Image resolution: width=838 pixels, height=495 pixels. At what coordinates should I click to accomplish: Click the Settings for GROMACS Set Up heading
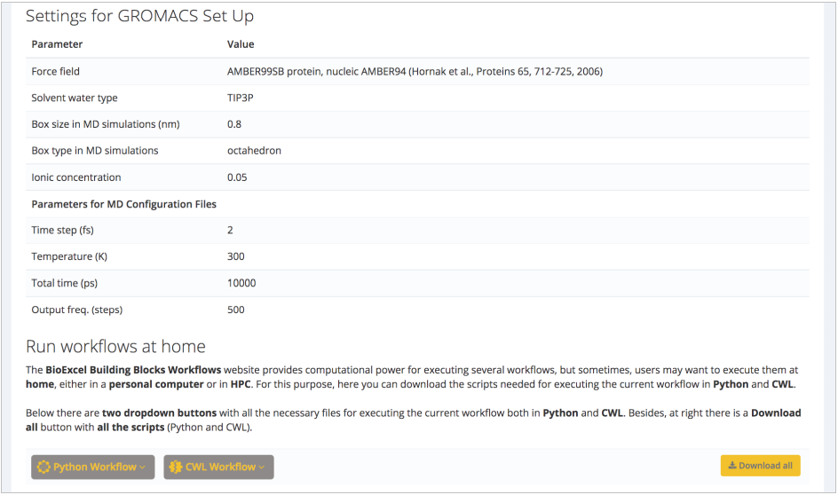click(x=139, y=16)
